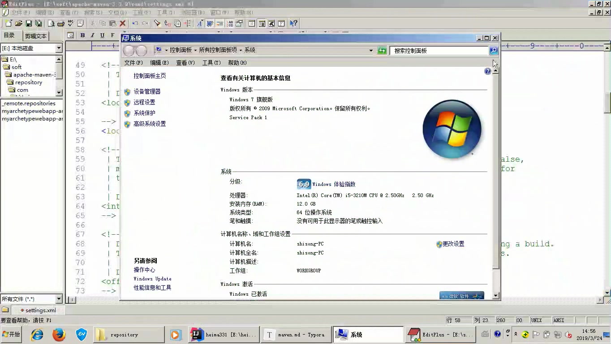Open the Windows Update link
The width and height of the screenshot is (611, 344).
[x=152, y=279]
